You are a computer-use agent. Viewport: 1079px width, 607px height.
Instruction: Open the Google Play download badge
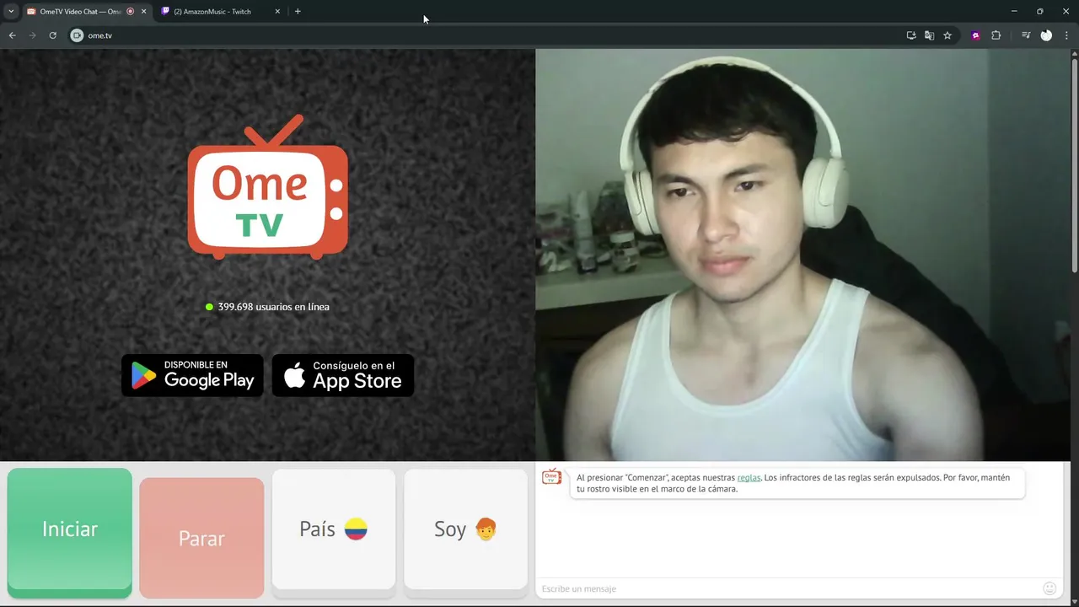click(x=192, y=375)
